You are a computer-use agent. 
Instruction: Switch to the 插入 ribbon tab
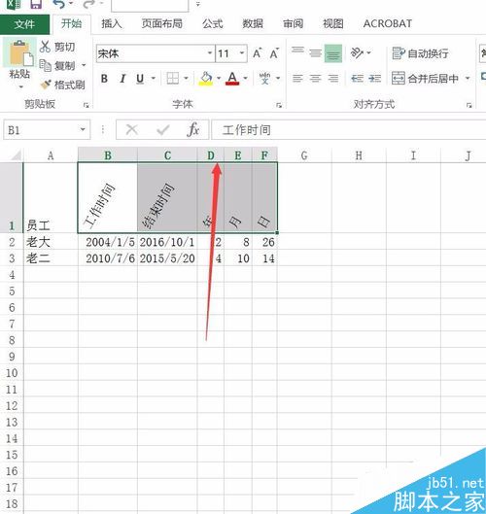[x=112, y=23]
